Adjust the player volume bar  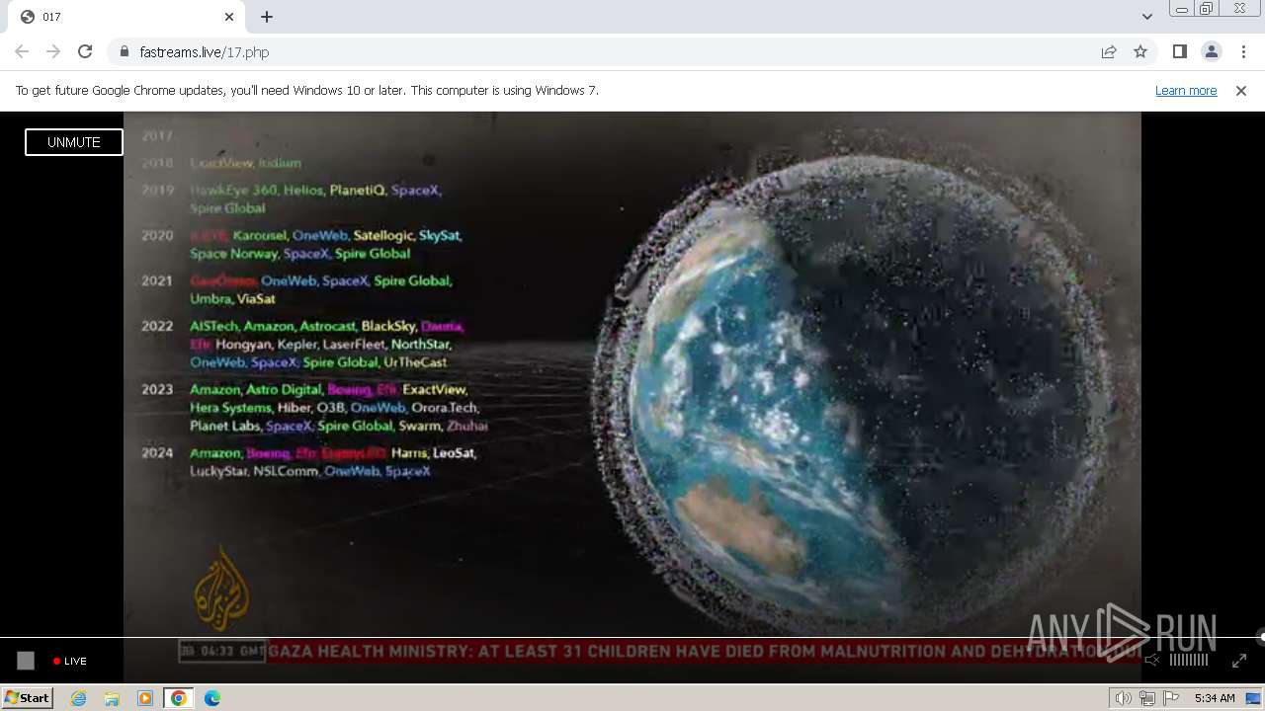coord(1189,660)
